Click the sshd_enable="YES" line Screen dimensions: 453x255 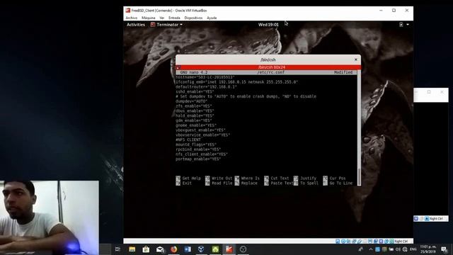pyautogui.click(x=195, y=91)
